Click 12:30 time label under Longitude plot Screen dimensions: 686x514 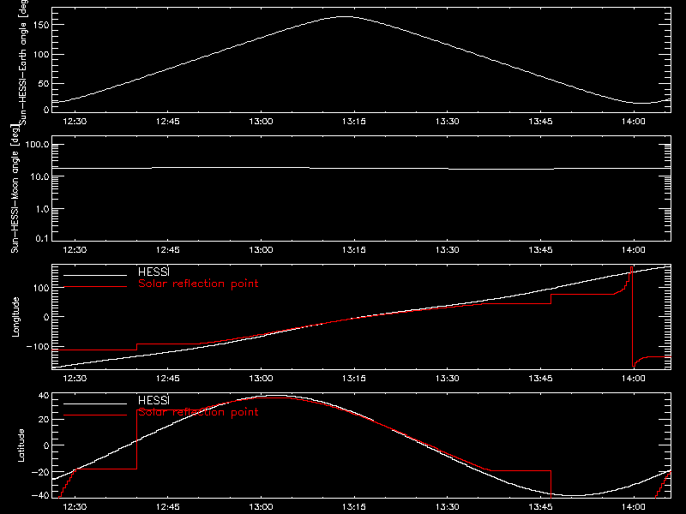75,378
